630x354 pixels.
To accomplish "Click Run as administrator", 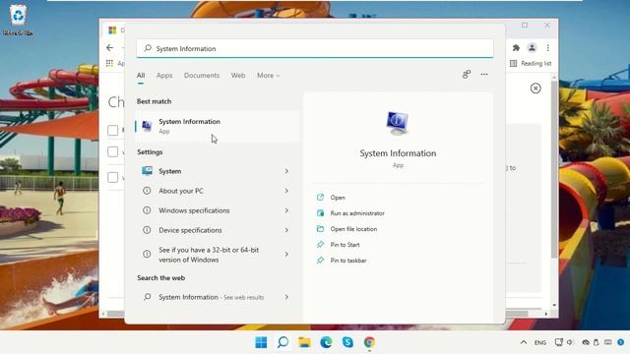I will (x=357, y=213).
